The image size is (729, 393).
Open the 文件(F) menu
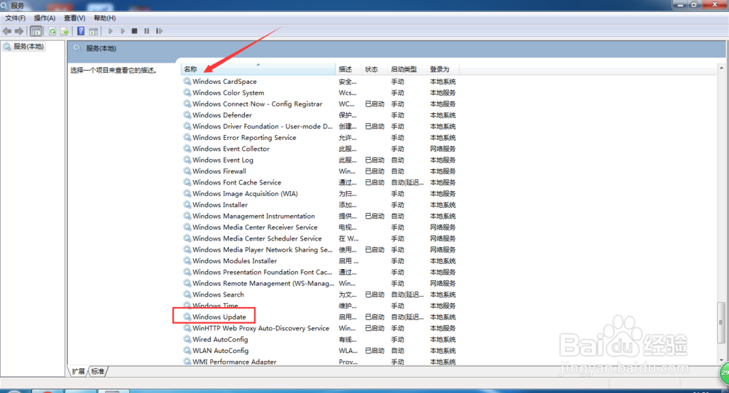pyautogui.click(x=15, y=17)
